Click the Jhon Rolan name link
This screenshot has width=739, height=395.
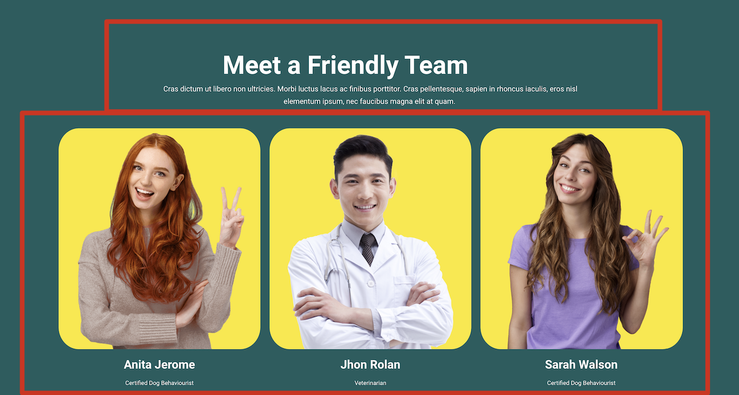(370, 365)
